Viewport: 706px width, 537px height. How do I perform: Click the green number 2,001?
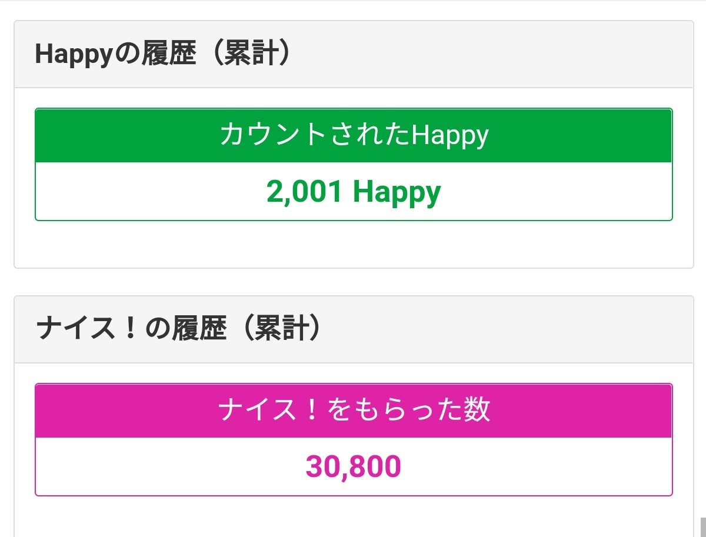(x=304, y=192)
